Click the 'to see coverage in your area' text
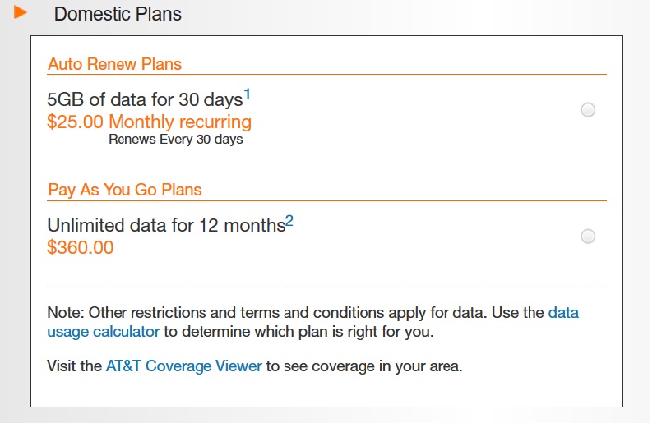657x423 pixels. coord(364,366)
